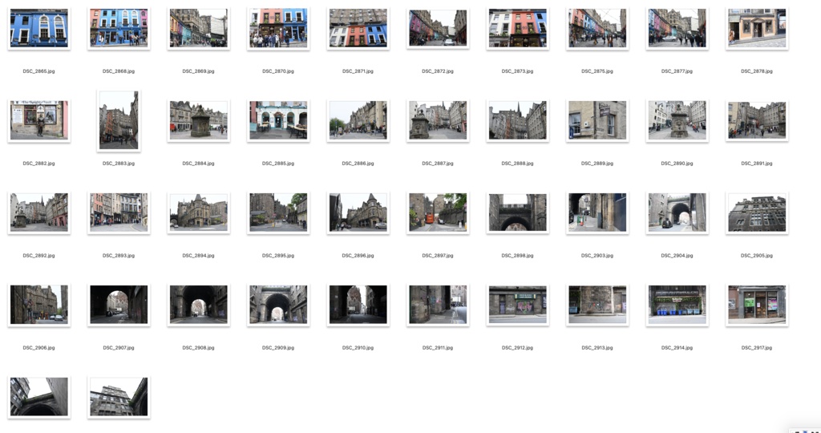Click the filename label DSC_2905.jpg
Viewport: 821px width, 433px height.
click(x=757, y=256)
